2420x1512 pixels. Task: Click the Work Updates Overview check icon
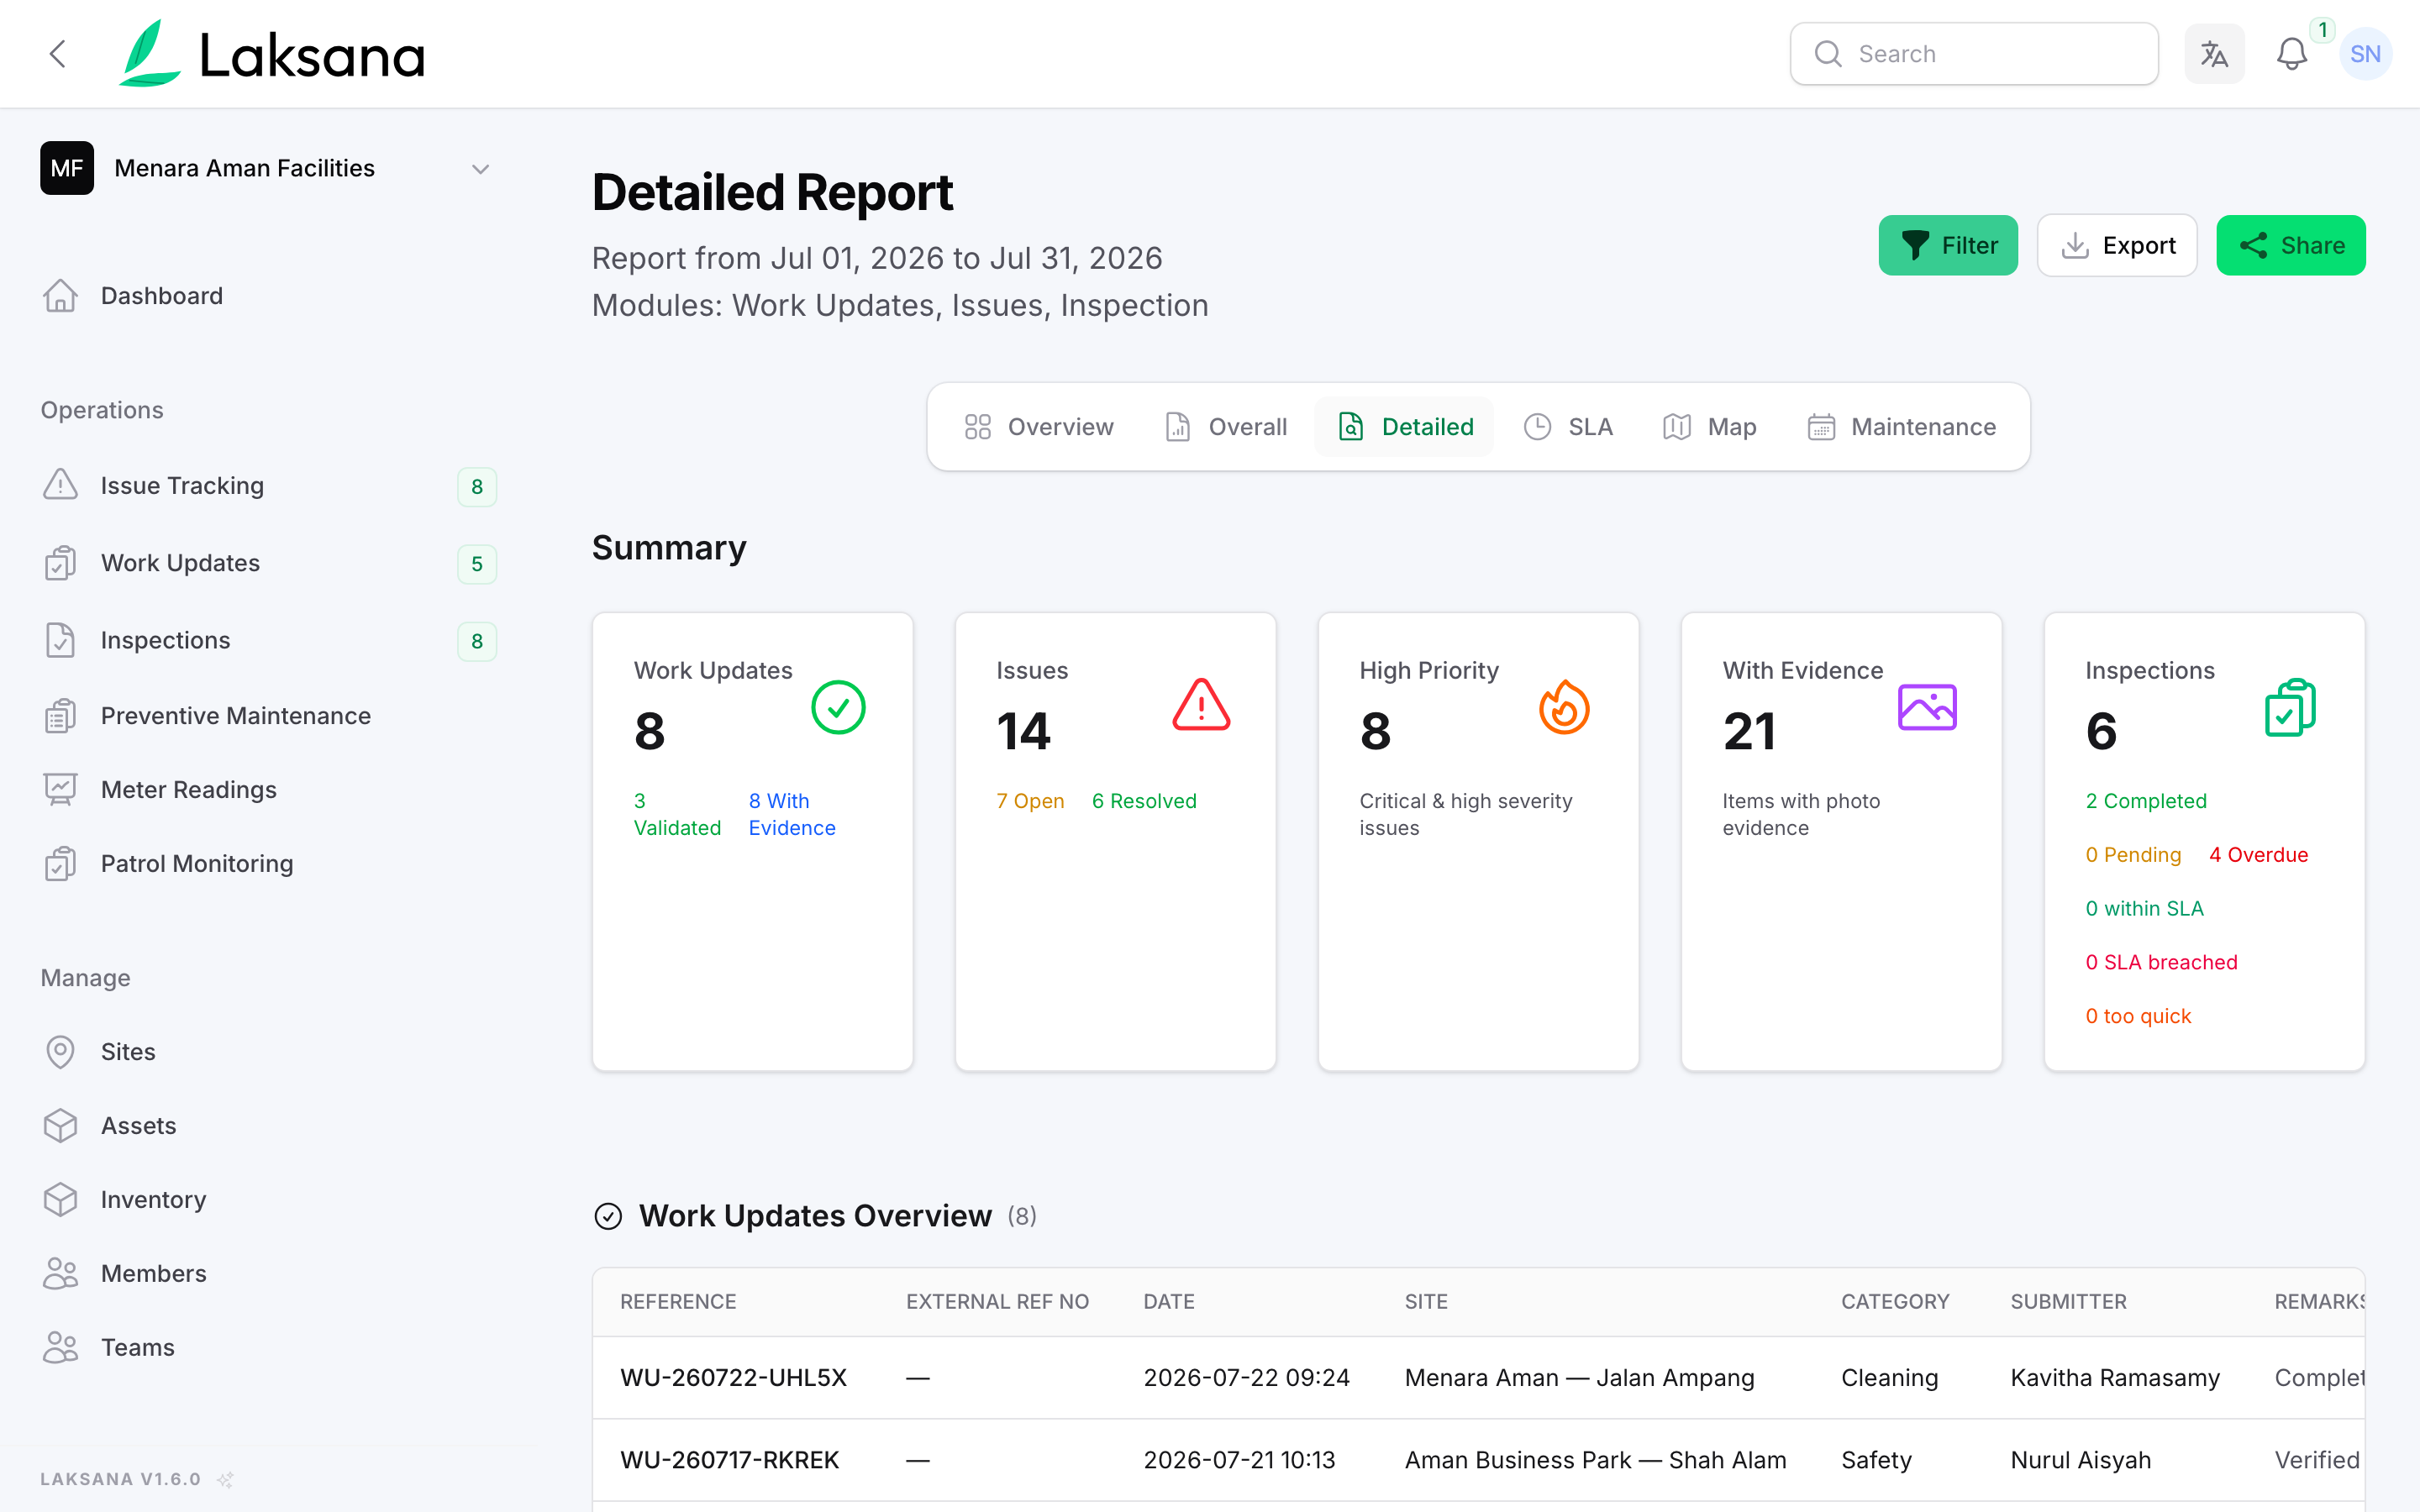(x=608, y=1216)
